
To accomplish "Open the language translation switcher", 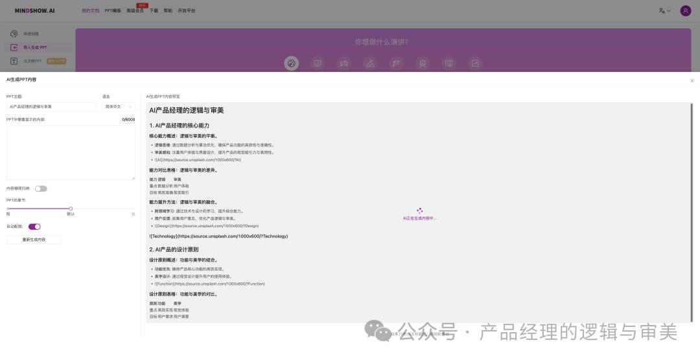I will (665, 11).
